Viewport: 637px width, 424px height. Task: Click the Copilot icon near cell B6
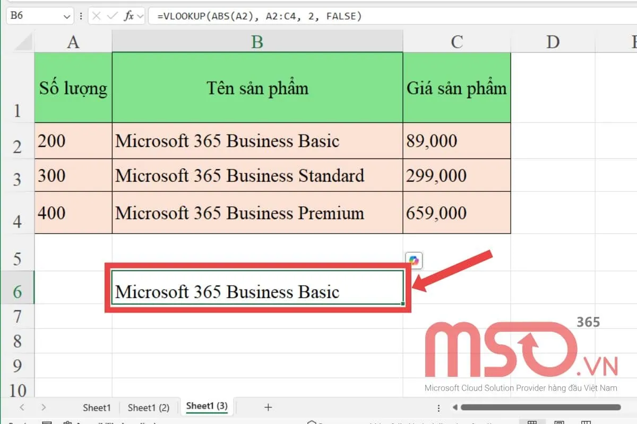(414, 260)
